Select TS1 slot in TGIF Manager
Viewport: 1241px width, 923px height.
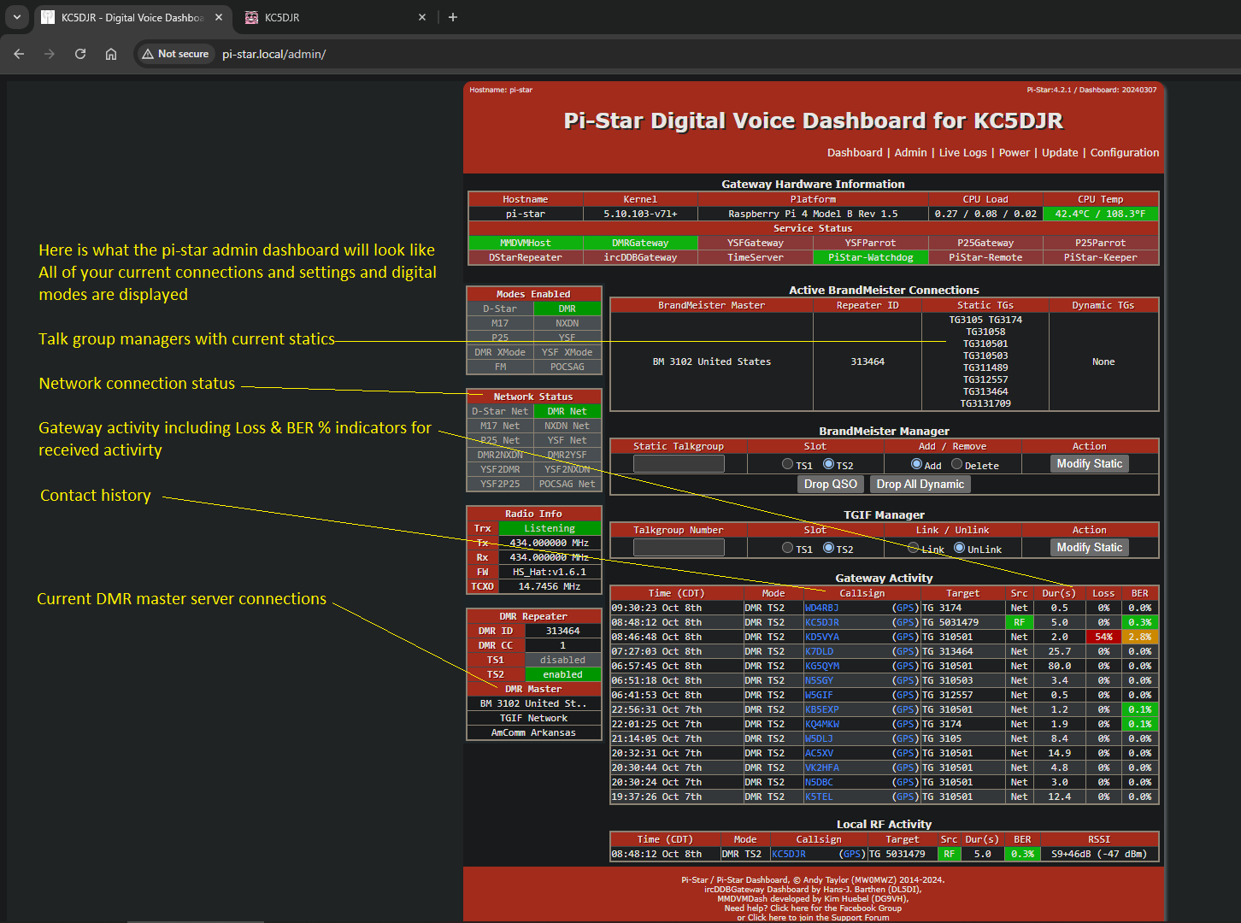tap(787, 548)
